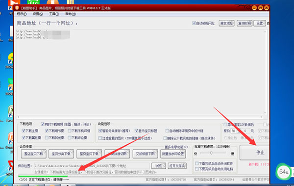The width and height of the screenshot is (294, 186).
Task: Open the 工具(T) menu
Action: tap(54, 14)
